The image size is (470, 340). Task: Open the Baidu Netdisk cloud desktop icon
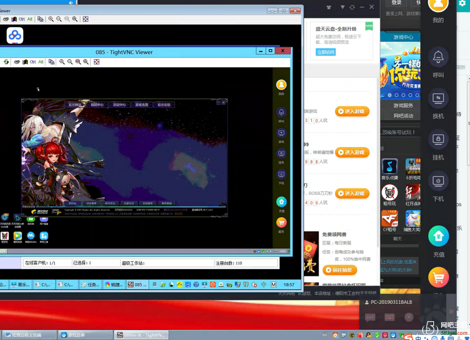click(x=15, y=35)
